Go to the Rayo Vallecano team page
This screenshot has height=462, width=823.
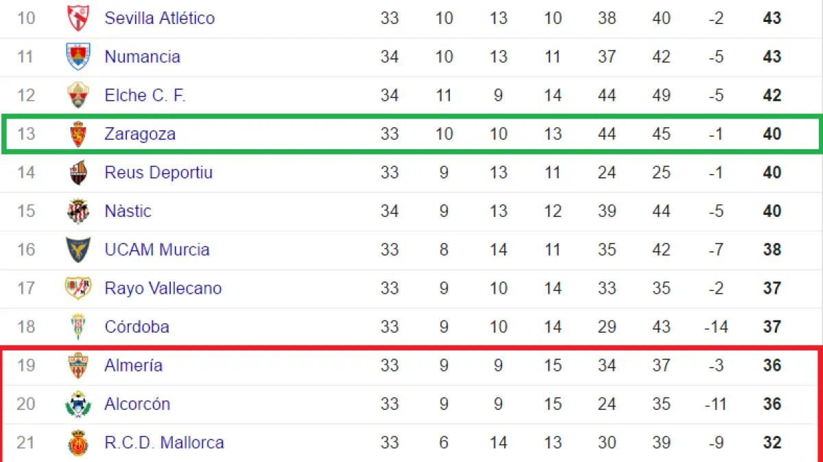[163, 288]
